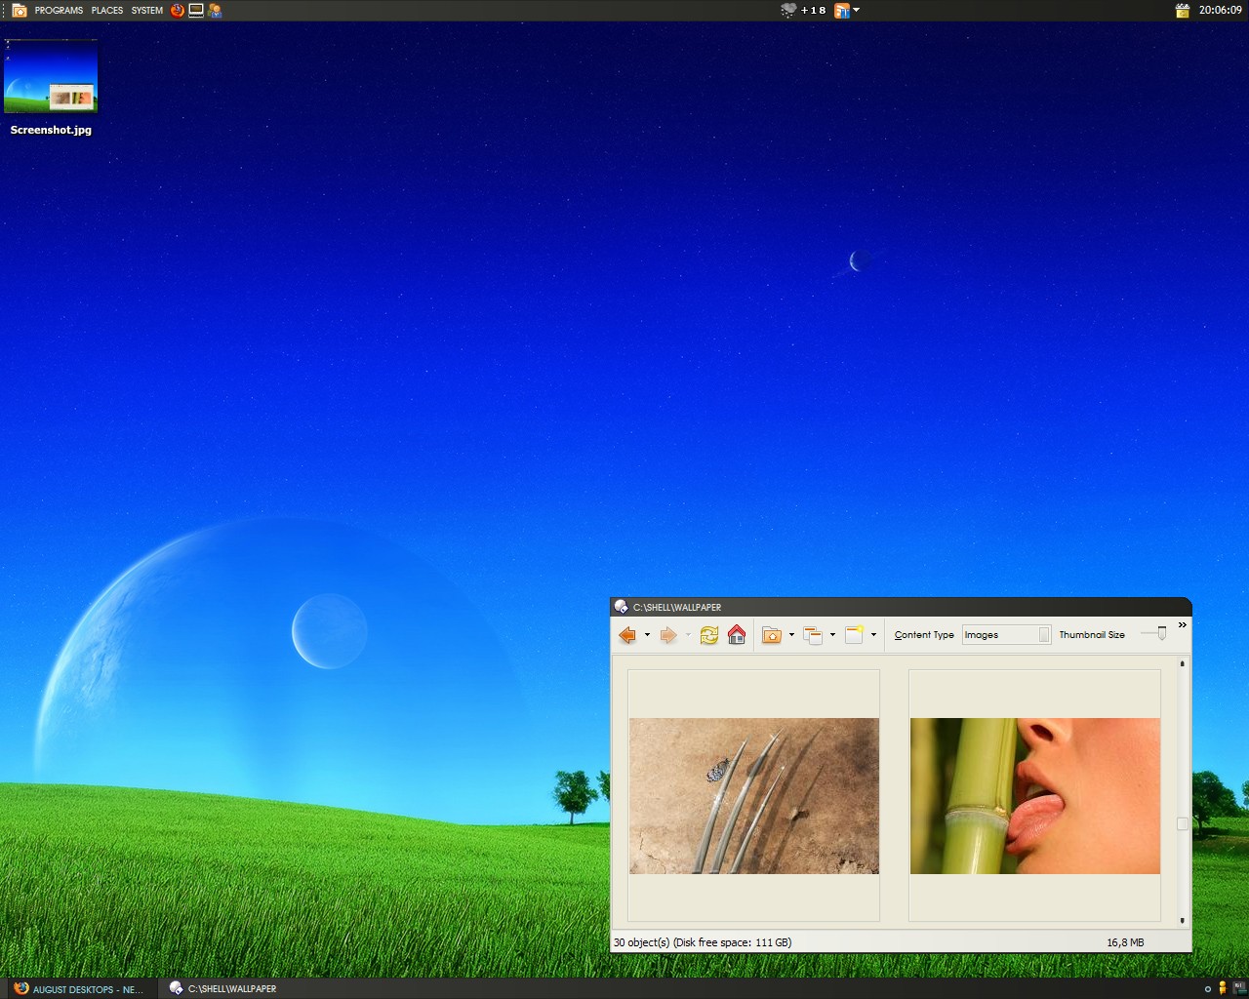
Task: Click the rightmost tray icon in bottom panel
Action: tap(1238, 988)
